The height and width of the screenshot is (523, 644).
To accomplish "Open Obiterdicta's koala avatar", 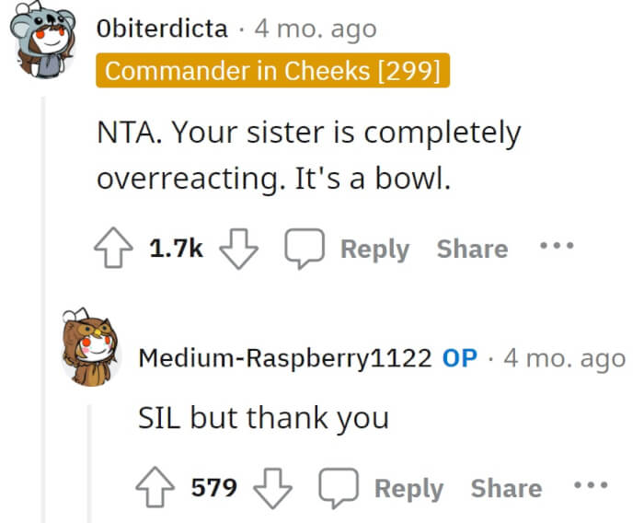I will [x=43, y=40].
